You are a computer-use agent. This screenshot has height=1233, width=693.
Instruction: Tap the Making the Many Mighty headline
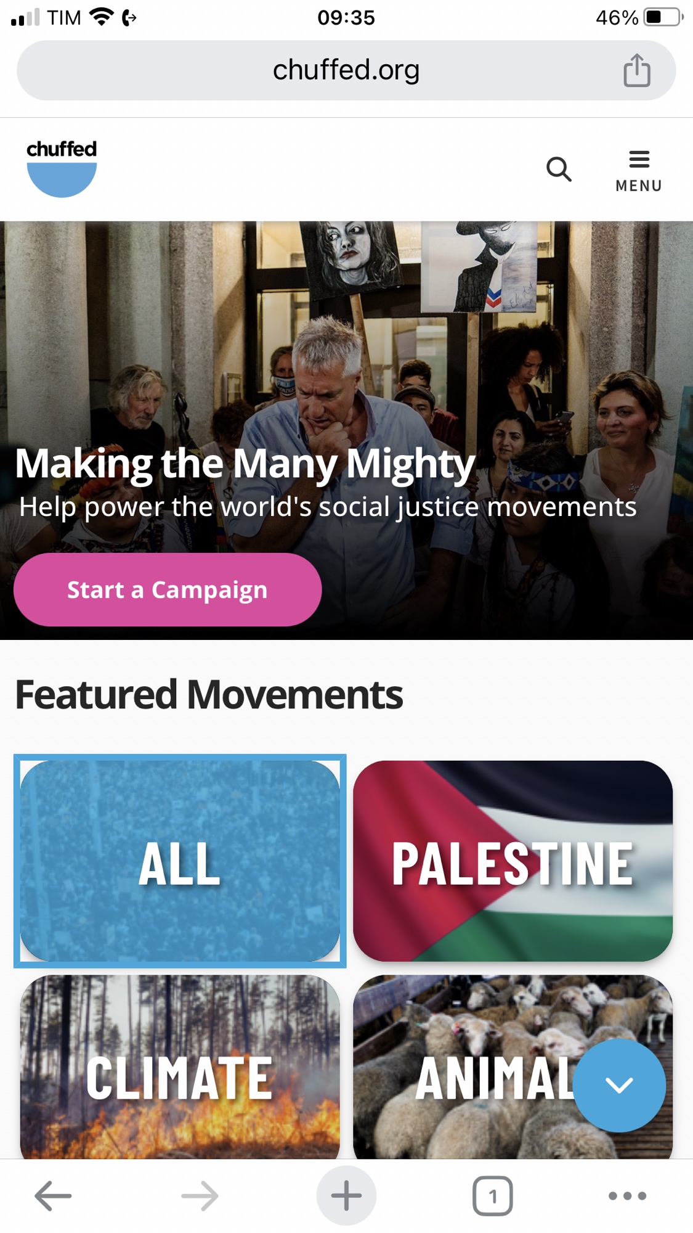245,464
